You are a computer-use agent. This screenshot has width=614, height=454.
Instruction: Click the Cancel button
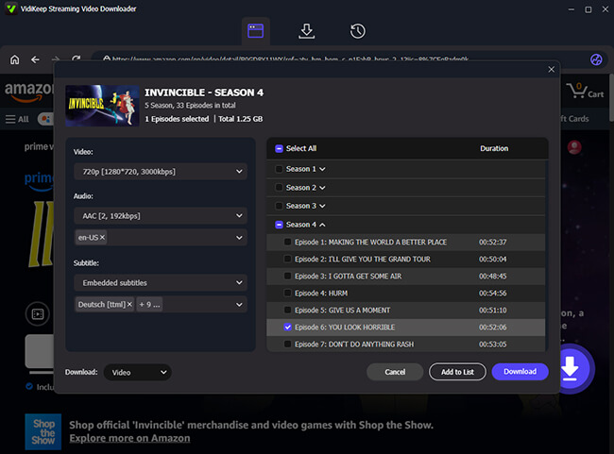click(x=395, y=372)
